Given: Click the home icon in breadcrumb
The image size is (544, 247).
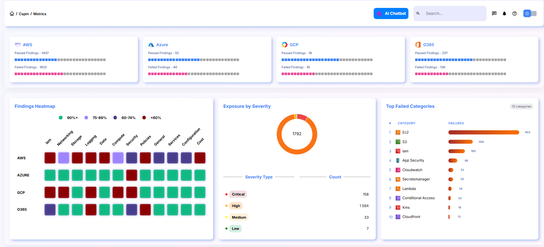Looking at the screenshot, I should [x=12, y=14].
